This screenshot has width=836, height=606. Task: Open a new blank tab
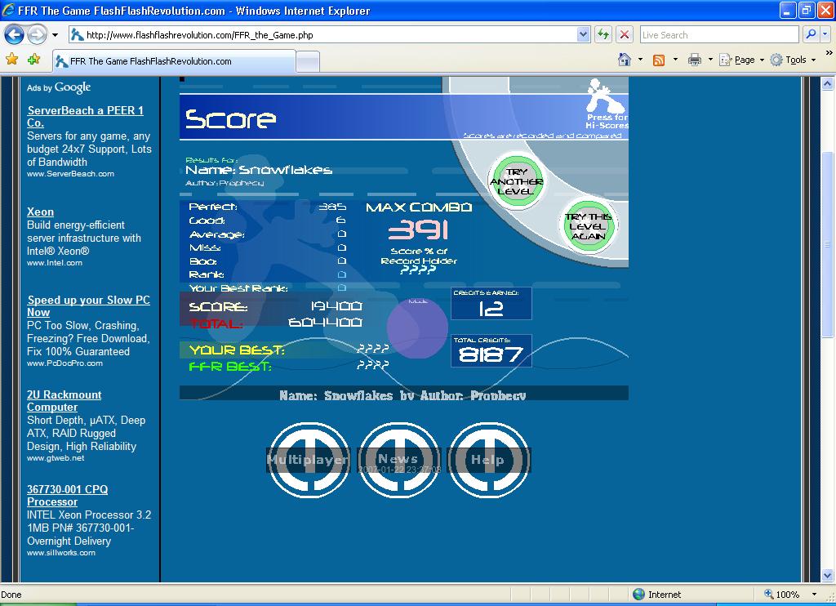(308, 62)
